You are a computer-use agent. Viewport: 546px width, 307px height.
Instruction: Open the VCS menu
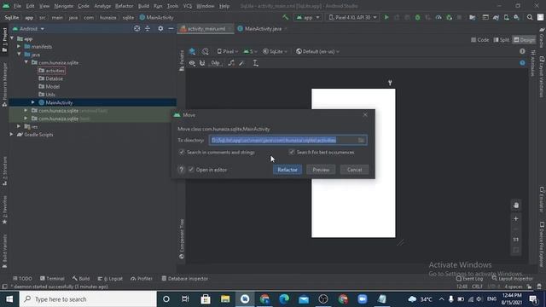[188, 6]
